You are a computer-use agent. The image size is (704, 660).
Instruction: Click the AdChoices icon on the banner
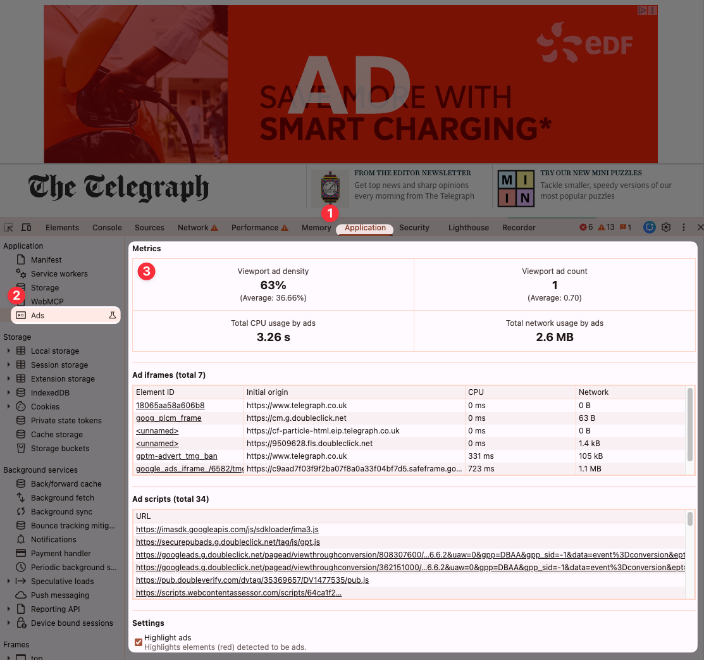coord(642,10)
